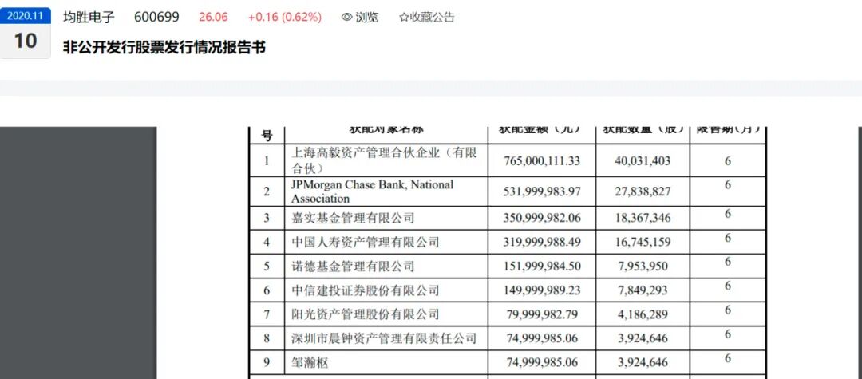
Task: Click the amount 765,000,111.33
Action: pos(541,161)
